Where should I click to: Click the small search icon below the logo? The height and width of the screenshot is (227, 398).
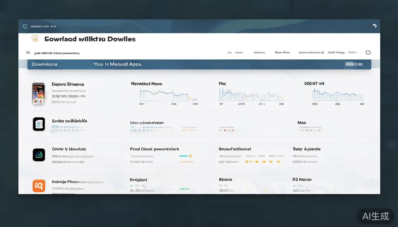click(28, 53)
